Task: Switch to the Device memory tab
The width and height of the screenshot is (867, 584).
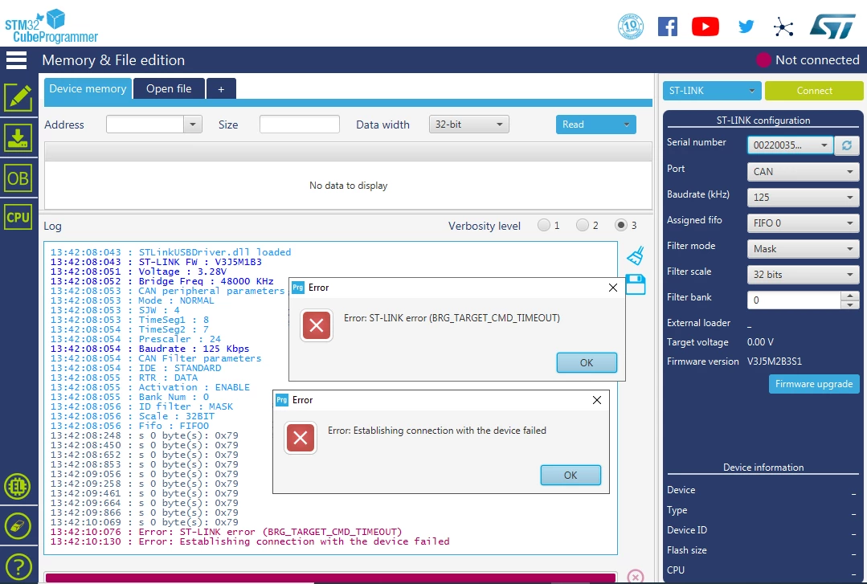Action: click(88, 88)
